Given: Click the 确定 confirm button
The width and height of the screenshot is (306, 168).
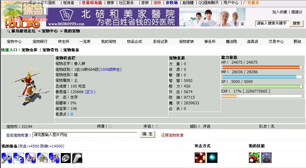Looking at the screenshot, I should (x=147, y=134).
